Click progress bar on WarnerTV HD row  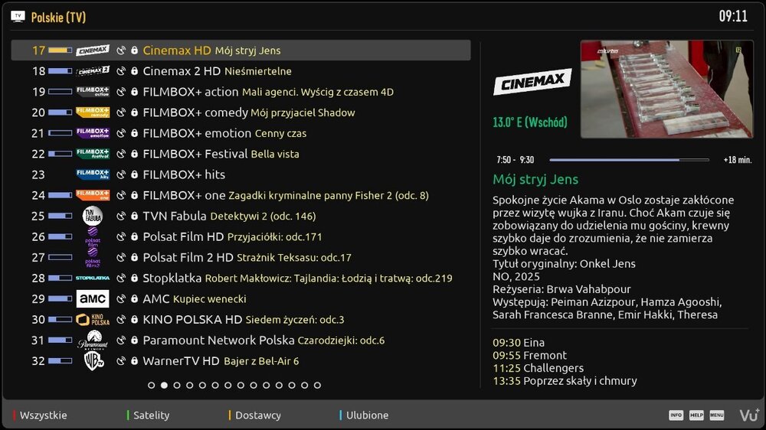pyautogui.click(x=60, y=361)
